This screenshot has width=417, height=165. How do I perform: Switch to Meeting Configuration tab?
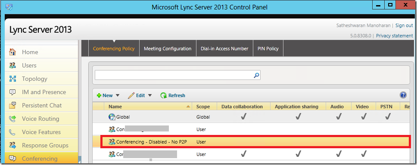(x=168, y=49)
